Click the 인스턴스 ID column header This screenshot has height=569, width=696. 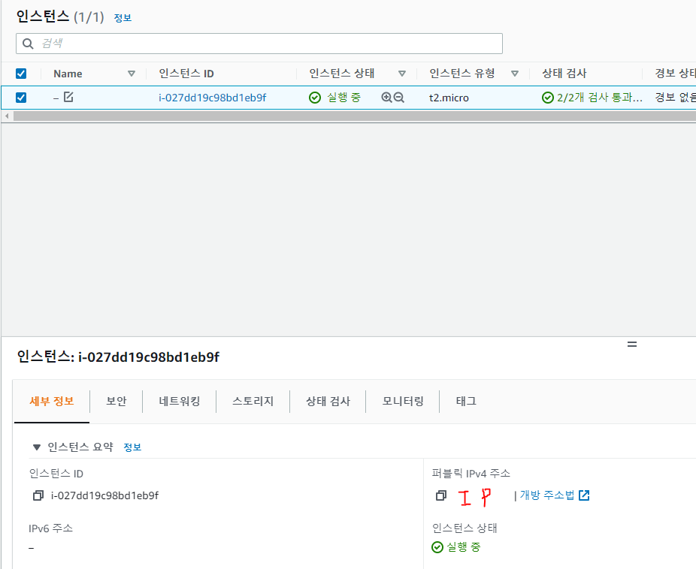tap(186, 74)
